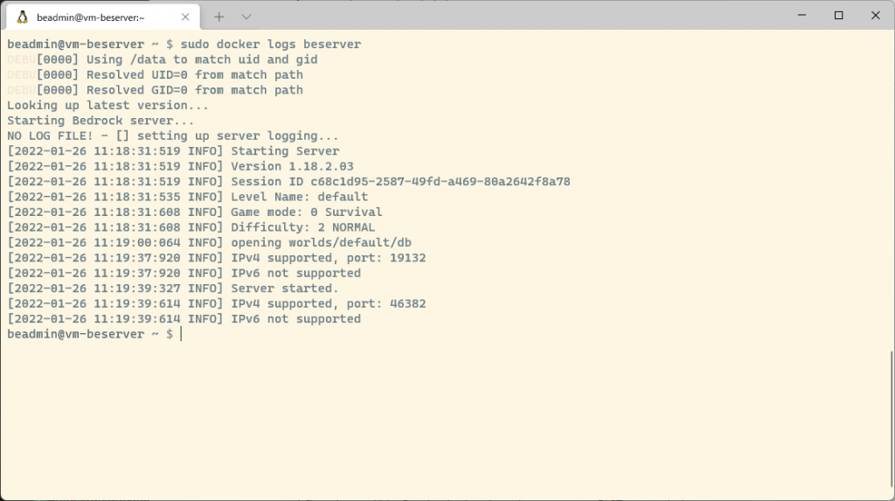This screenshot has height=501, width=895.
Task: Click 'Level Name: default' log entry
Action: coord(187,197)
